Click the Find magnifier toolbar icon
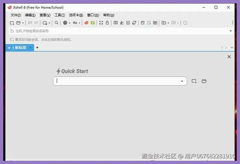This screenshot has height=164, width=240. 56,23
